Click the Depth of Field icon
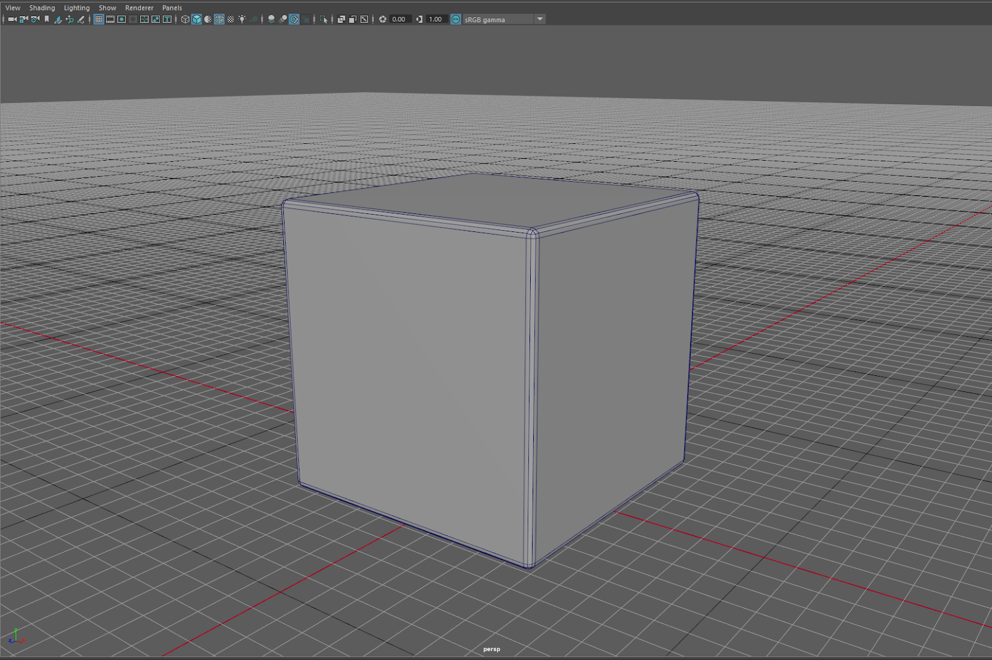The image size is (992, 660). [306, 19]
